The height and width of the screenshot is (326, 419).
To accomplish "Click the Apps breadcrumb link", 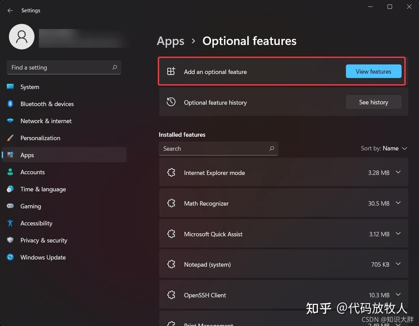I will [170, 41].
